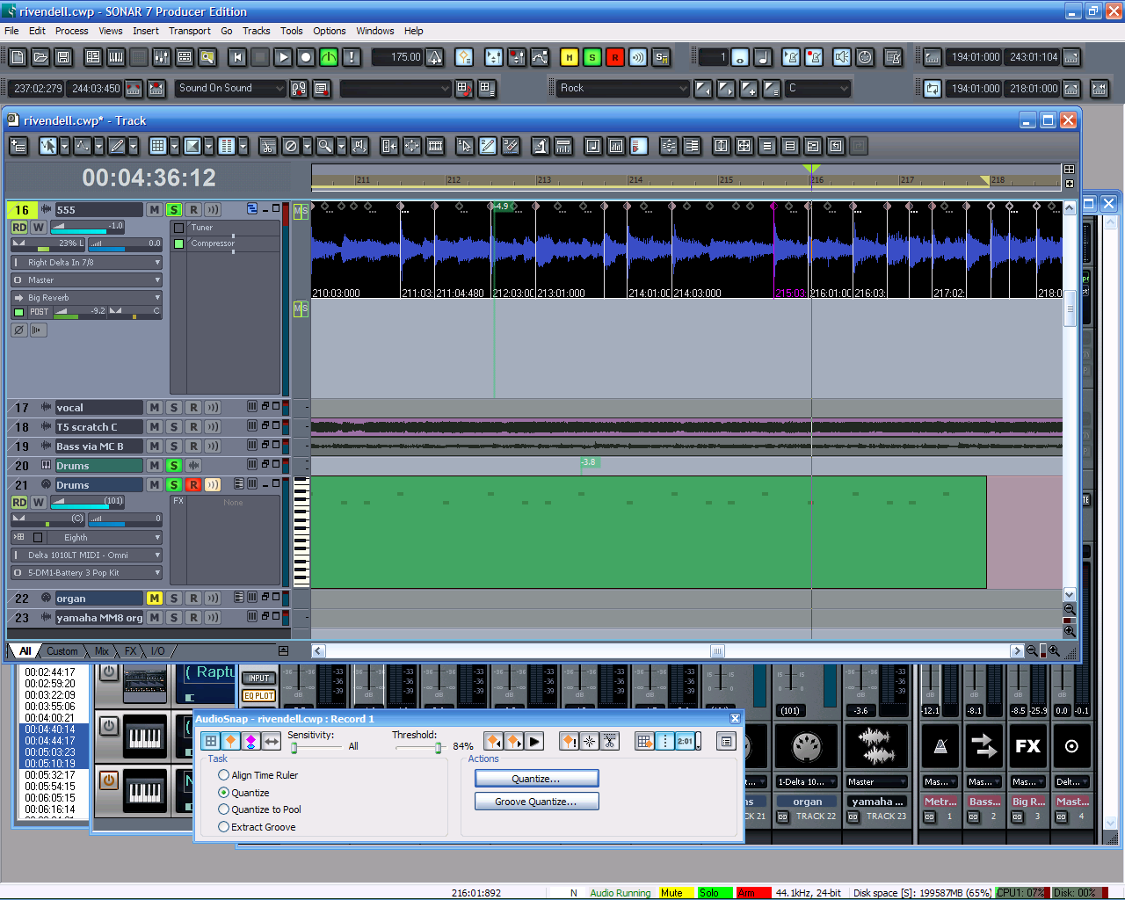Switch to the I/O tab
The width and height of the screenshot is (1125, 900).
158,651
